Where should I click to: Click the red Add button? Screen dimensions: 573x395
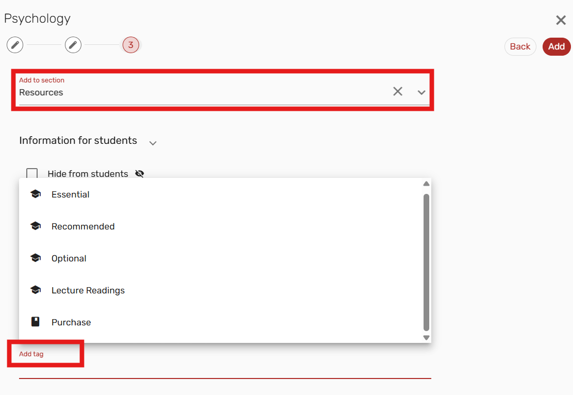pos(556,46)
